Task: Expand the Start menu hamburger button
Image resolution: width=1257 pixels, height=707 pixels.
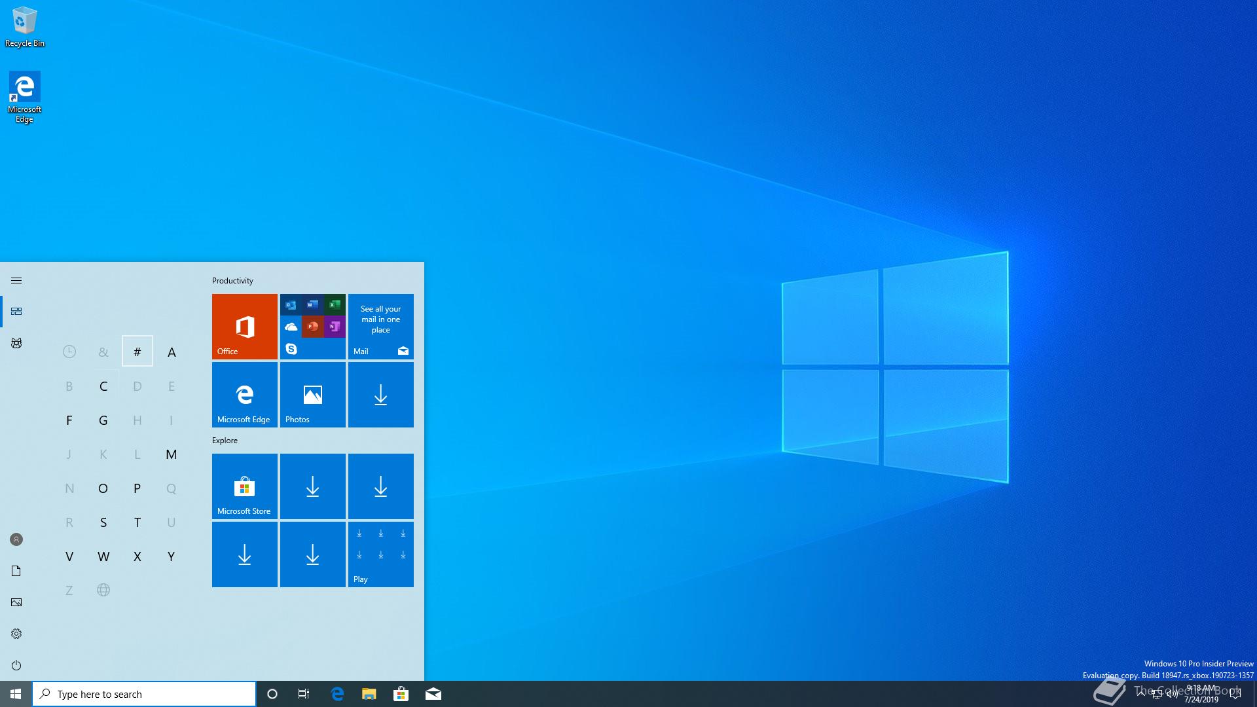Action: [16, 280]
